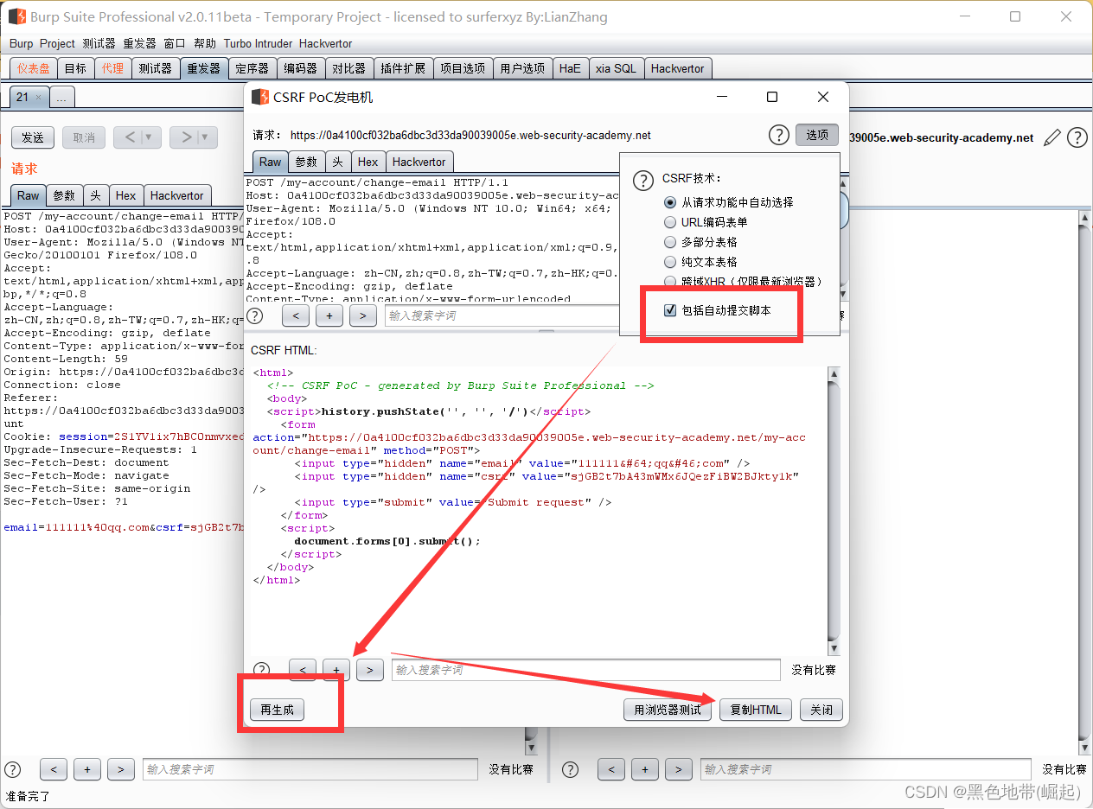Click the + button under CSRF HTML editor
This screenshot has height=809, width=1093.
pos(336,670)
